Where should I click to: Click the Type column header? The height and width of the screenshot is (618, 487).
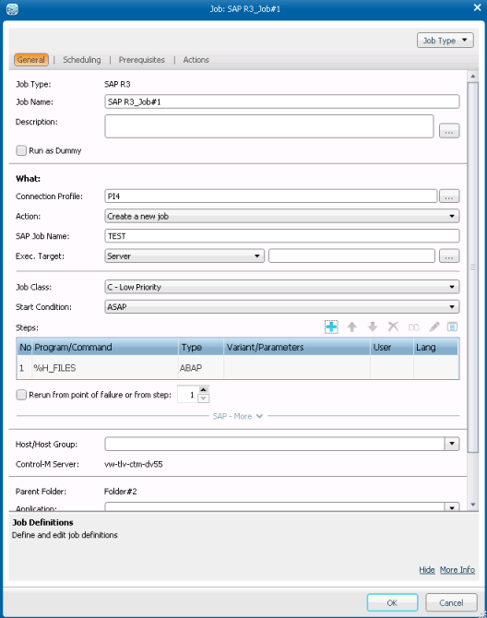click(x=201, y=347)
